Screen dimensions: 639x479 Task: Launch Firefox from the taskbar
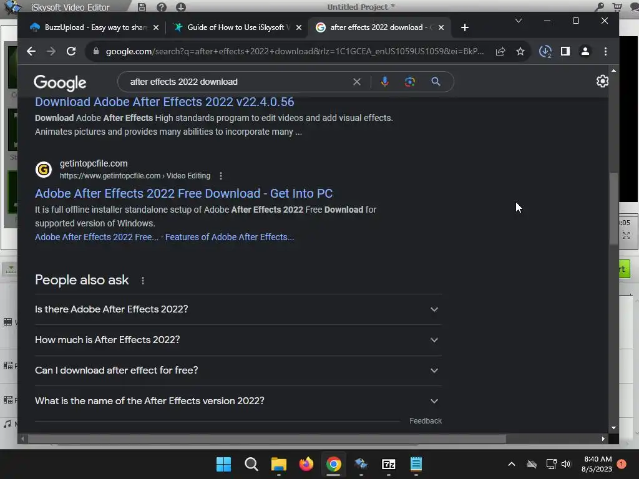click(306, 464)
